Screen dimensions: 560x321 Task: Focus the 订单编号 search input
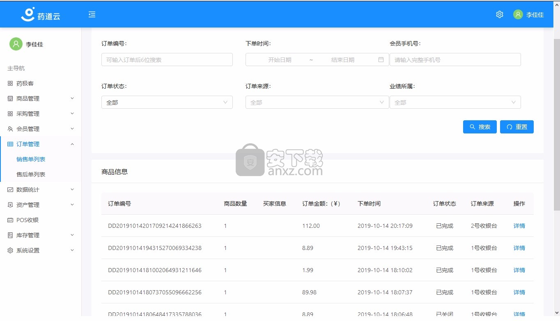[167, 60]
